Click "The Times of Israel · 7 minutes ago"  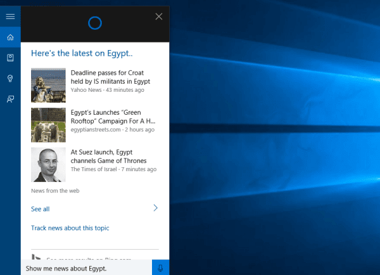(113, 169)
